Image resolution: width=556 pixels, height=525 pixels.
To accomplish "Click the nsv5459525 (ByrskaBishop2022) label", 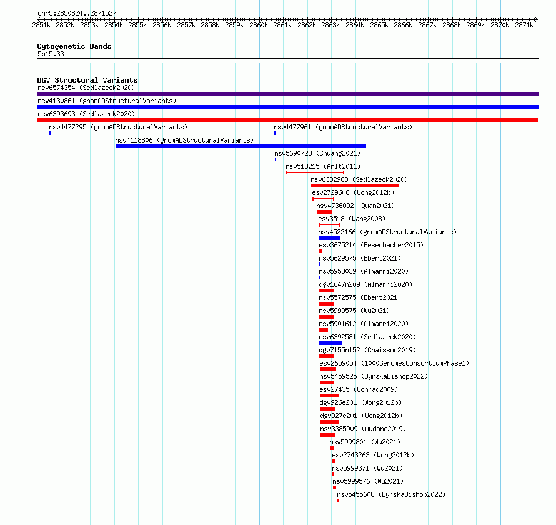I will [374, 376].
